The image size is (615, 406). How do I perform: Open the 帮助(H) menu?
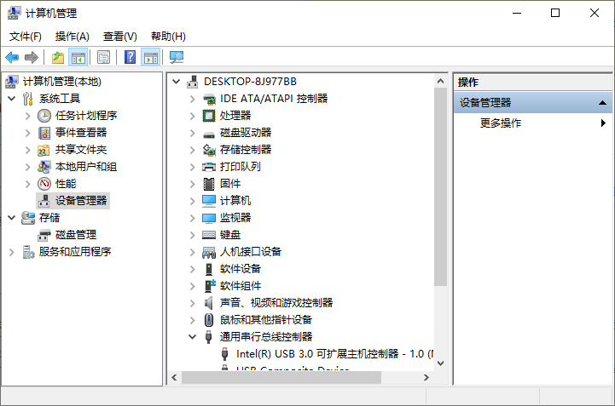pos(168,37)
